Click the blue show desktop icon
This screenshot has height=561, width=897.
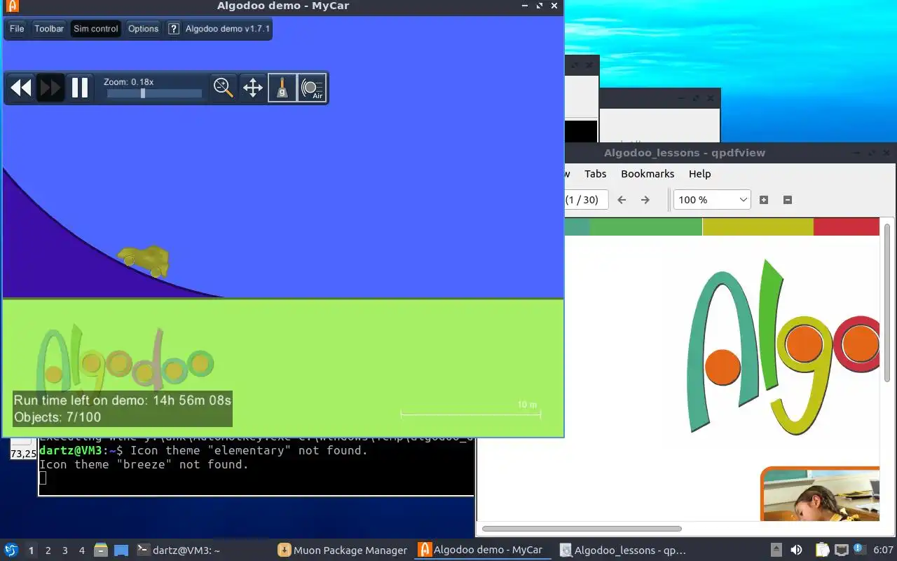pos(121,550)
